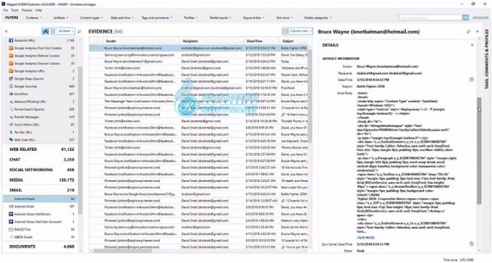Open the Evidence filter dropdown
492x263 pixels.
34,18
